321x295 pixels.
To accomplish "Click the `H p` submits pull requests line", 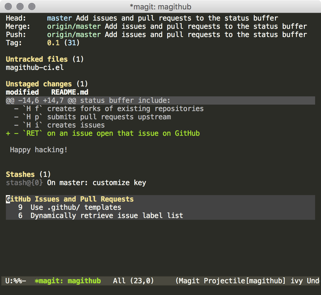I will tap(92, 117).
